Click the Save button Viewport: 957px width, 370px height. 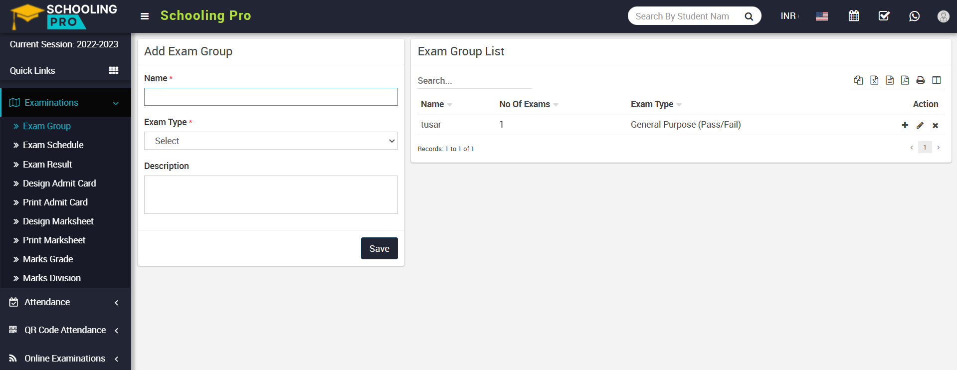[x=379, y=248]
